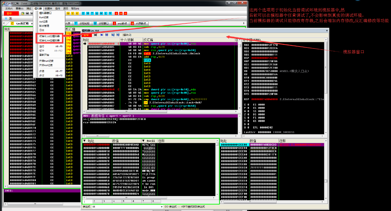Click the step-over icon in emulator toolbar
This screenshot has width=391, height=211.
(x=118, y=35)
